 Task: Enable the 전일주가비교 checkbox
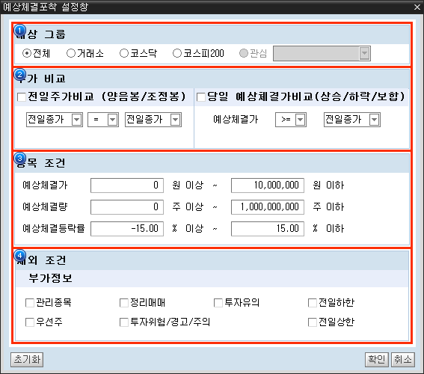point(22,97)
